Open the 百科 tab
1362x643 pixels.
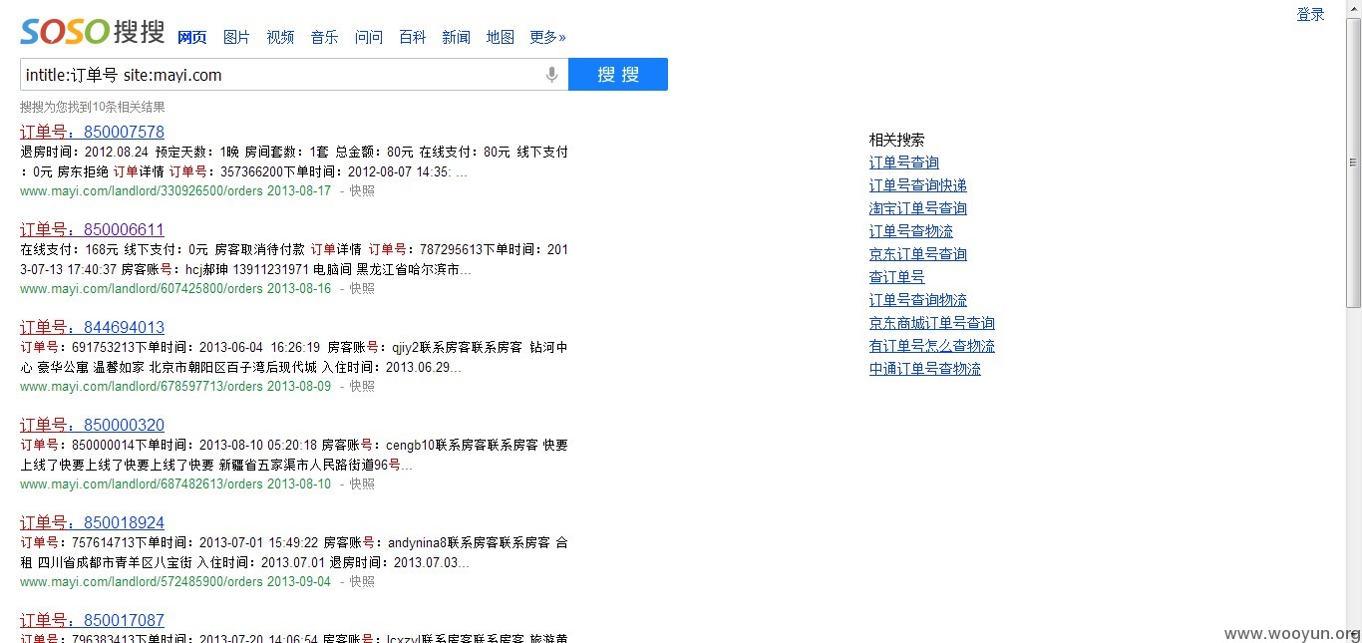coord(412,37)
